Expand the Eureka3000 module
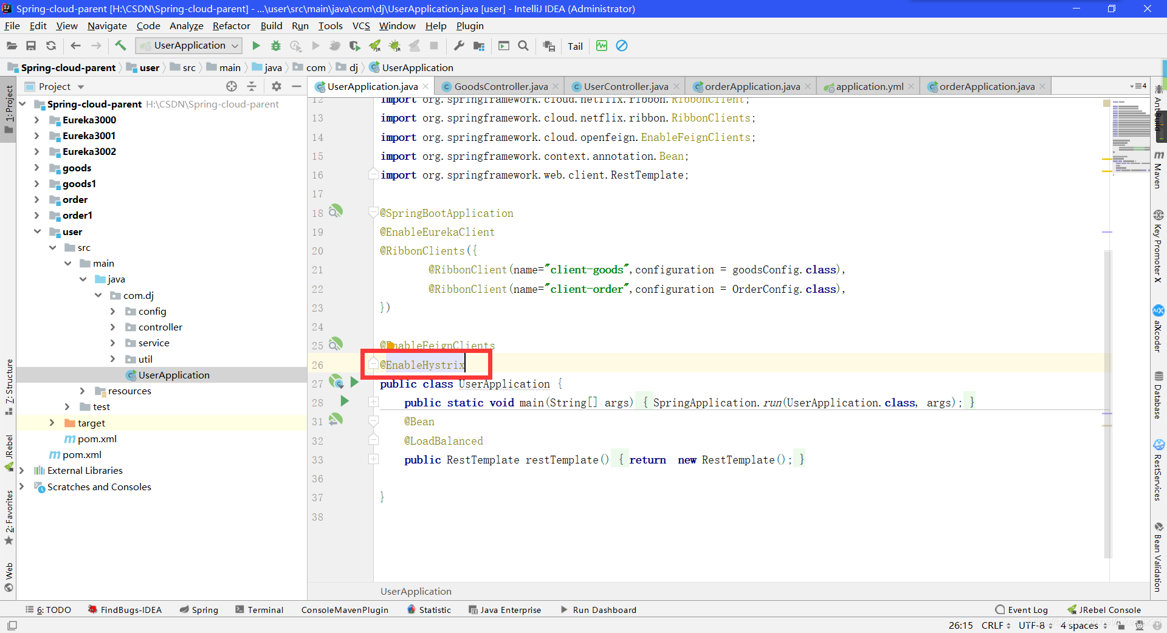1167x633 pixels. [x=36, y=120]
